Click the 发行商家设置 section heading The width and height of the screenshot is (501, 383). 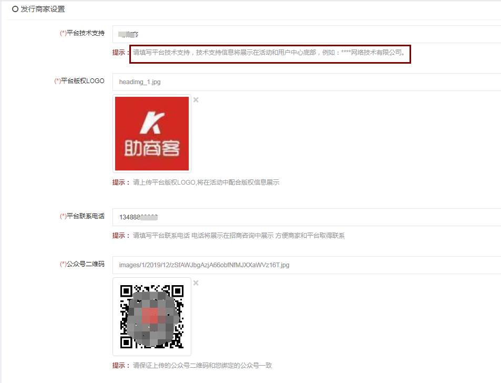(39, 9)
